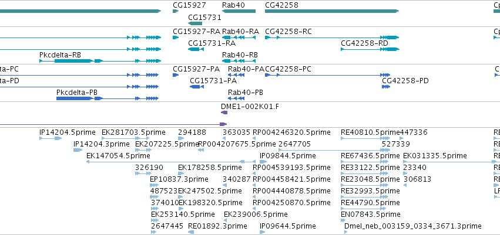Select protein Rab40-PA

[x=246, y=69]
